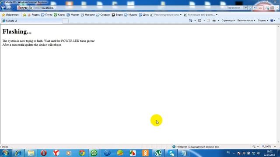Open the dropdown next to Перевести
The height and width of the screenshot is (157, 280).
246,8
